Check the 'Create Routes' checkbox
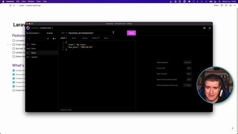This screenshot has width=238, height=134. click(14, 90)
